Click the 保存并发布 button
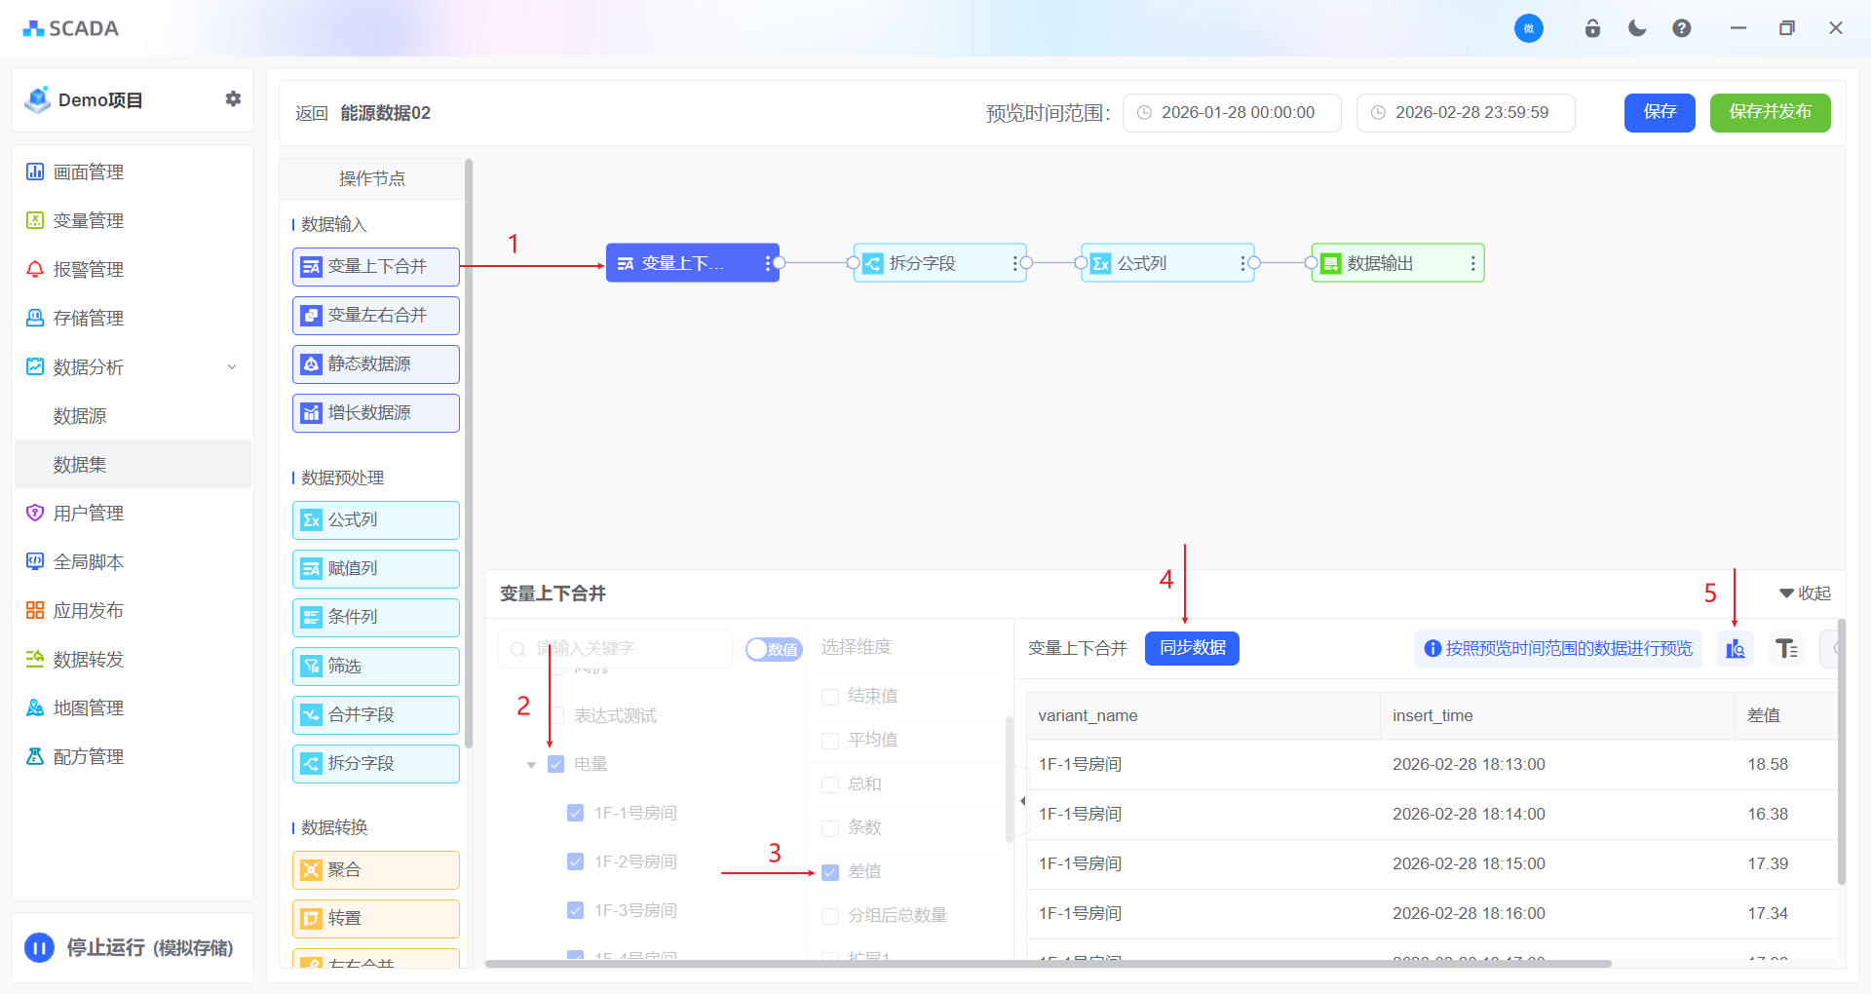Viewport: 1871px width, 994px height. [1770, 113]
